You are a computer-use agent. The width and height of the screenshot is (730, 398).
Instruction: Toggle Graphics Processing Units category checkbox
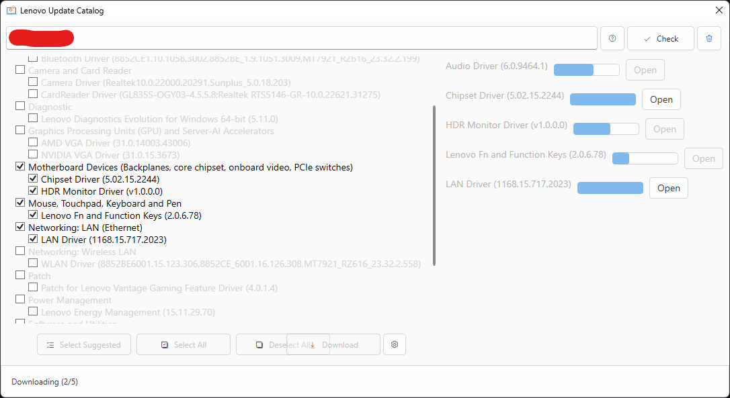[20, 130]
